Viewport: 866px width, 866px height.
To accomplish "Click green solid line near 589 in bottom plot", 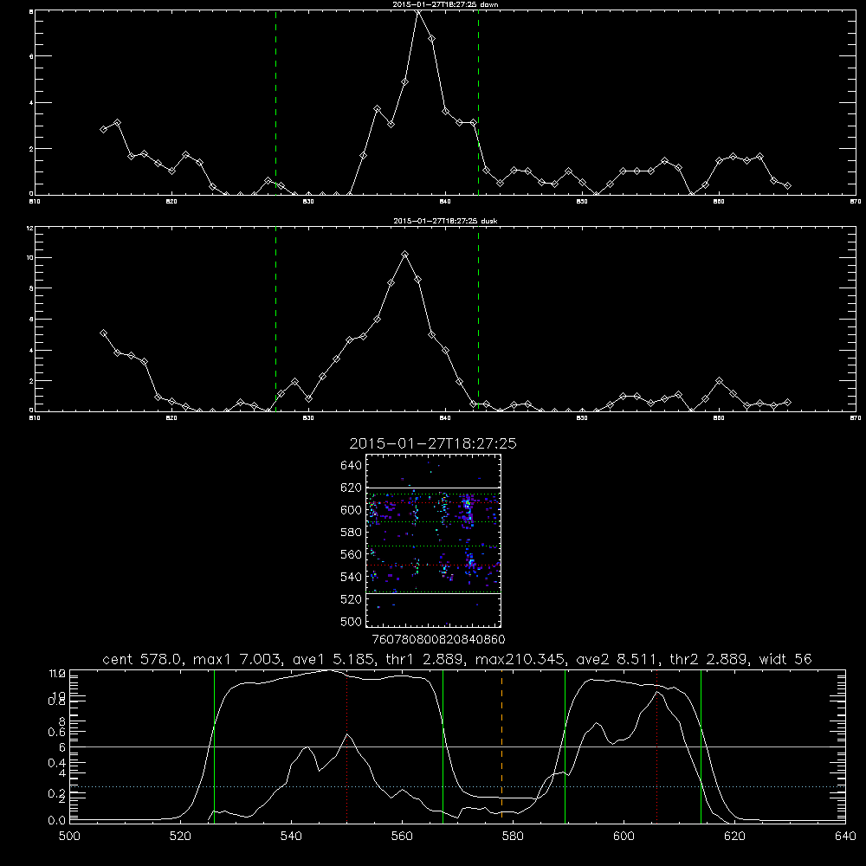I will 565,746.
